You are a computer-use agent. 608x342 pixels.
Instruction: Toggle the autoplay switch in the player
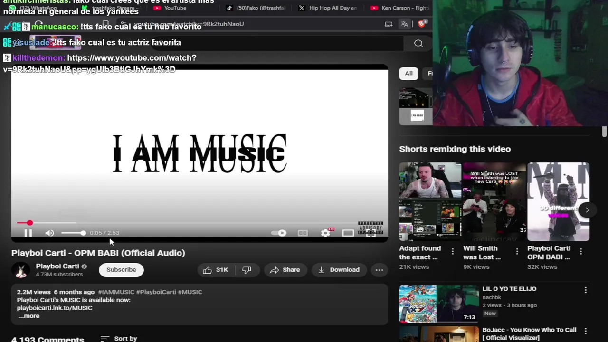[x=278, y=233]
